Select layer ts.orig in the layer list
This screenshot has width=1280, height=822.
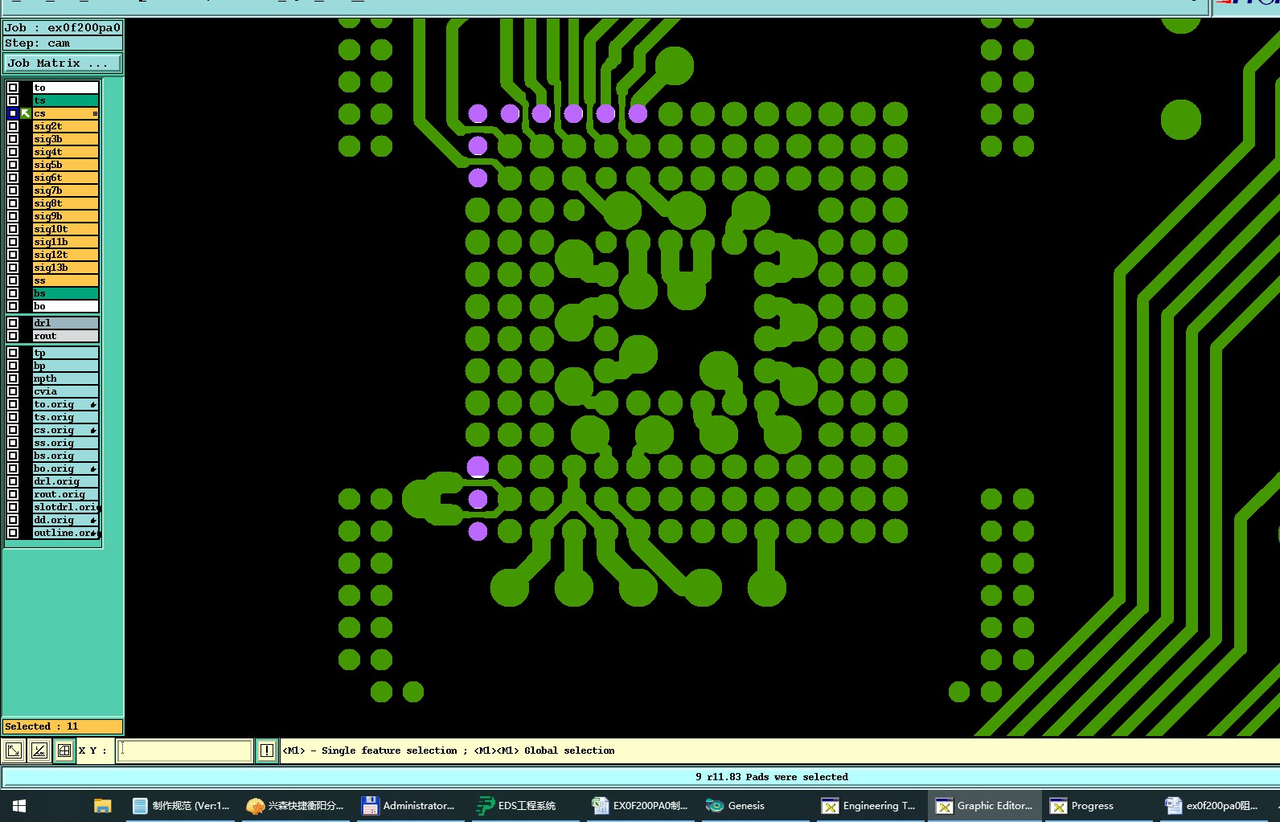pyautogui.click(x=65, y=417)
